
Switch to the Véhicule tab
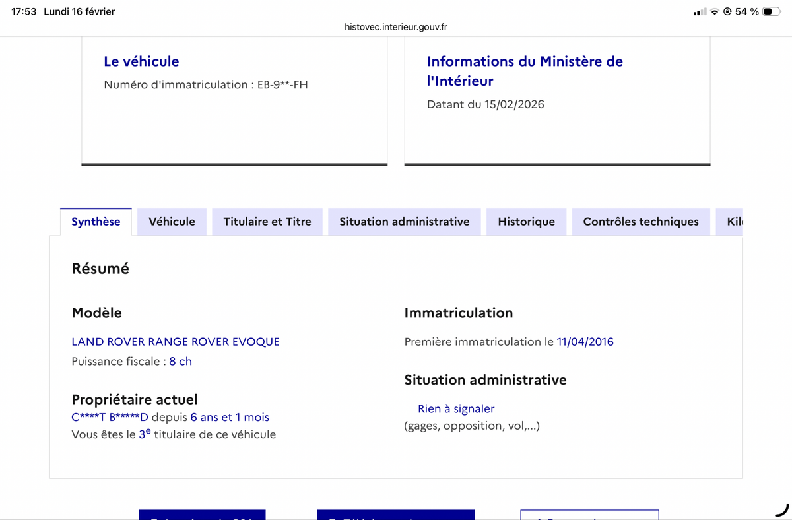click(x=172, y=222)
